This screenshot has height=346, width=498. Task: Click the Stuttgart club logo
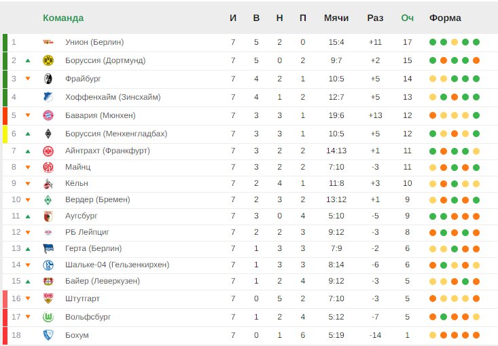[48, 298]
